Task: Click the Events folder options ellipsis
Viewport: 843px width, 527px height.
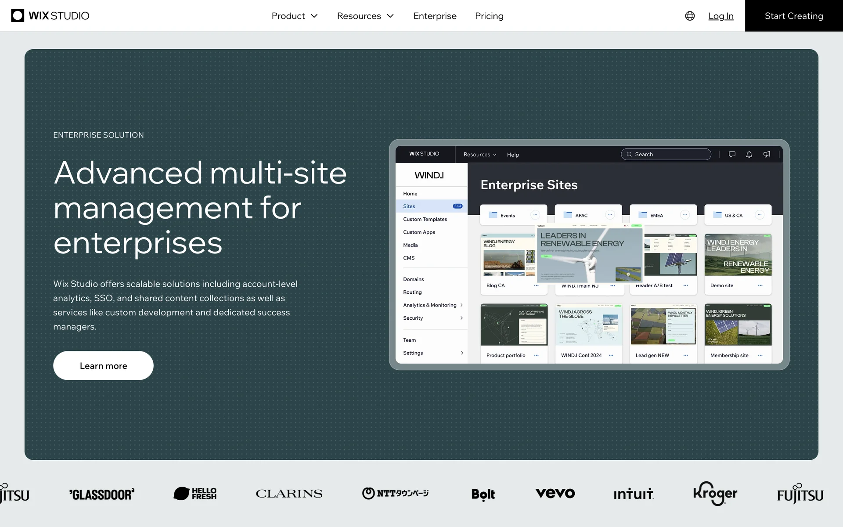Action: click(x=535, y=215)
